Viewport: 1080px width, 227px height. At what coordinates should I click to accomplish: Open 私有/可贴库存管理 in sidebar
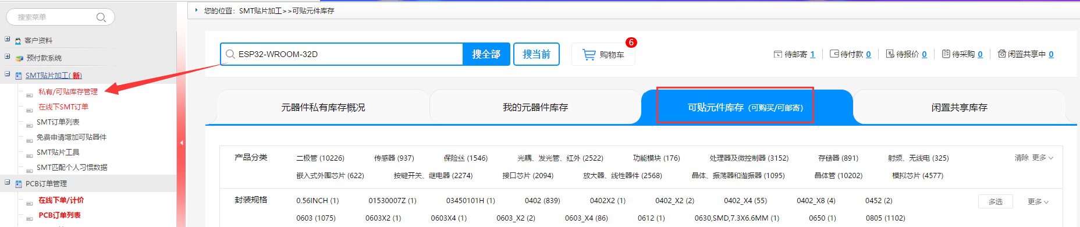click(68, 92)
